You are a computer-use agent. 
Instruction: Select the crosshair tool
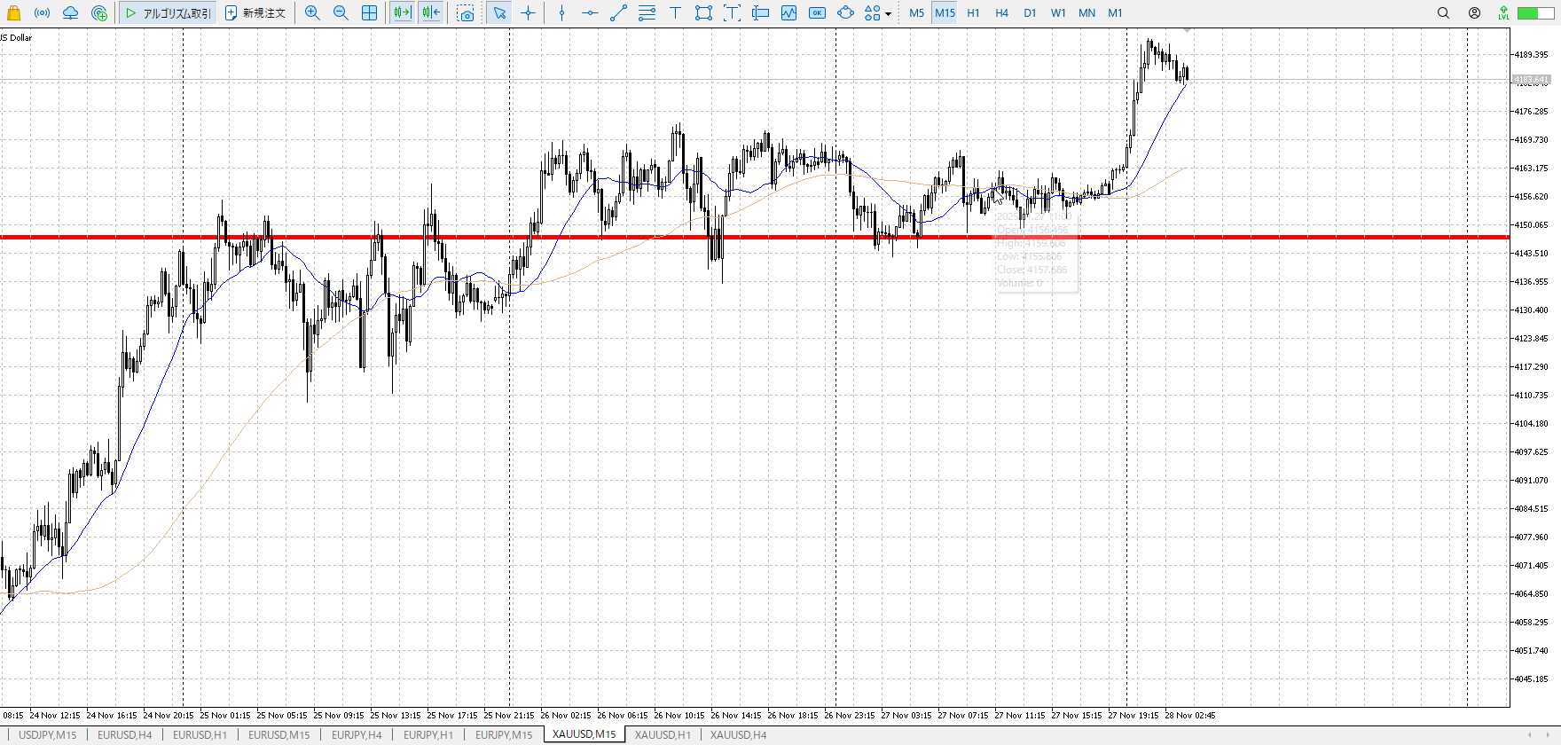(529, 13)
